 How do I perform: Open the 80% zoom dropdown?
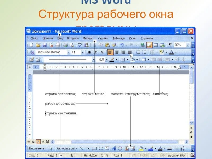pyautogui.click(x=188, y=45)
